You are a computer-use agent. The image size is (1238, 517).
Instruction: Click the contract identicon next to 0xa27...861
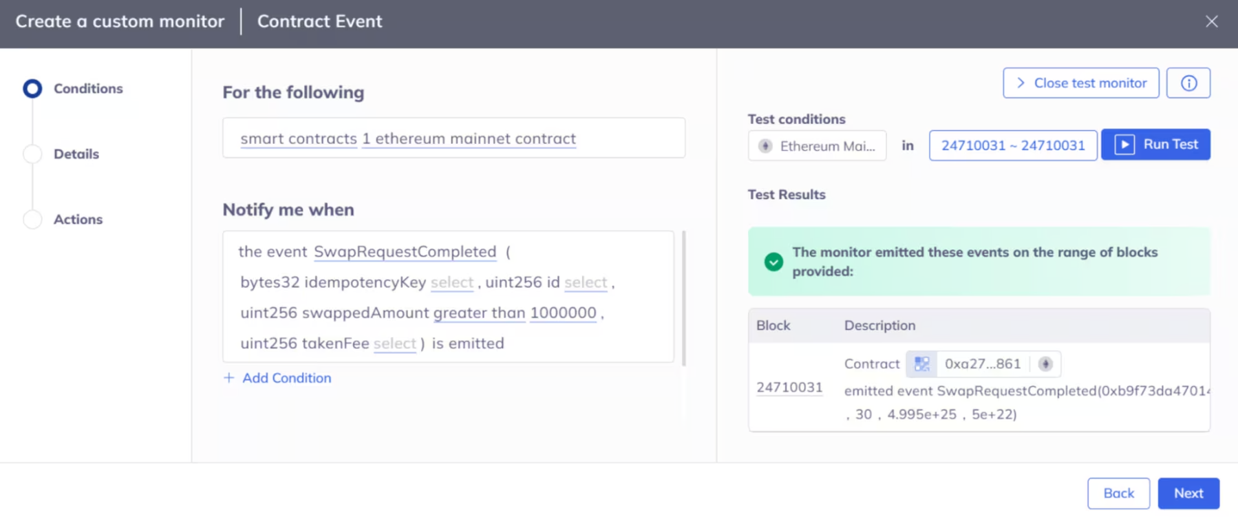[x=921, y=364]
